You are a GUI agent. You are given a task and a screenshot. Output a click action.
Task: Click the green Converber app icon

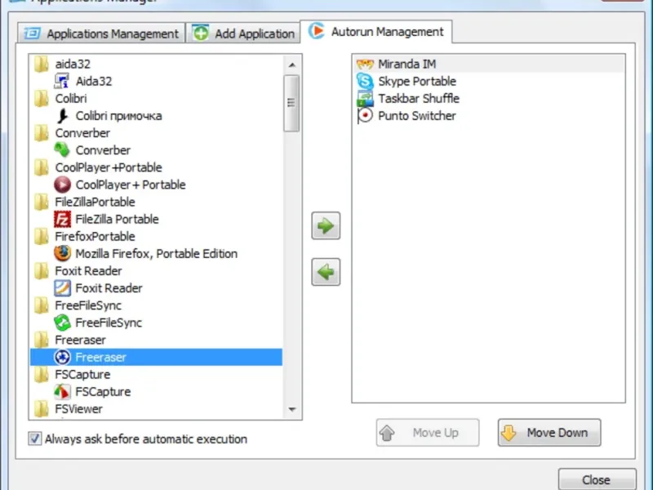tap(62, 150)
